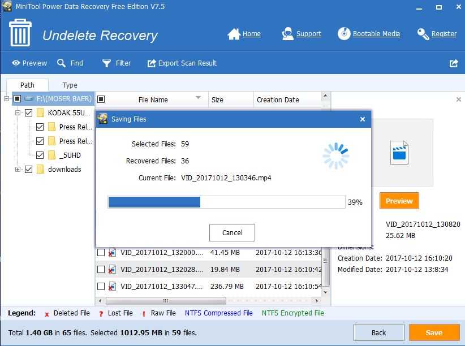Click the VID_20171012_132028 deleted file icon
This screenshot has width=465, height=346.
(112, 270)
